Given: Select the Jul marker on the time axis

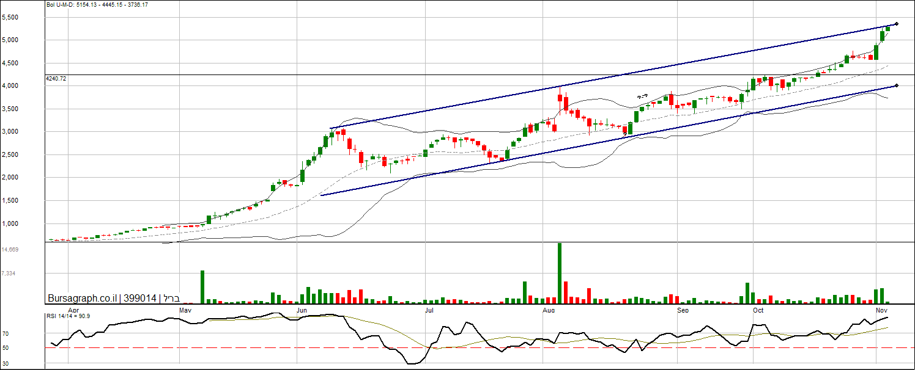Looking at the screenshot, I should pyautogui.click(x=429, y=310).
